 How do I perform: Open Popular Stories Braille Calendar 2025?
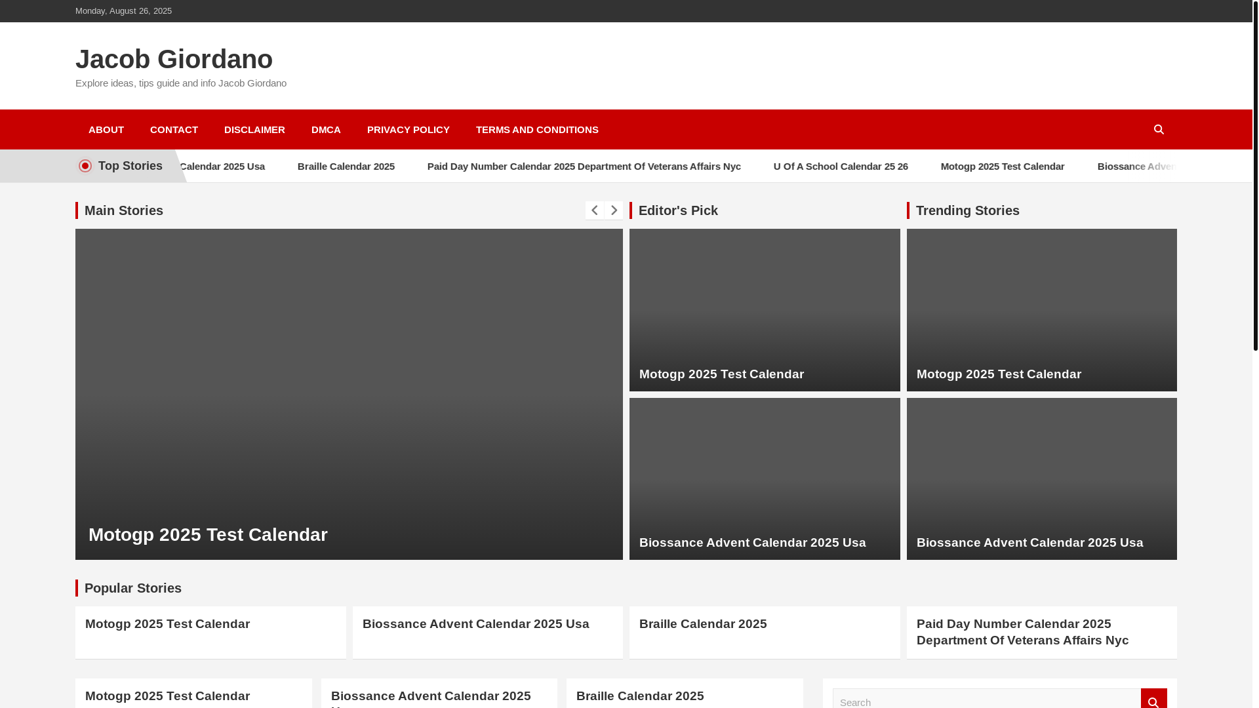pyautogui.click(x=703, y=624)
